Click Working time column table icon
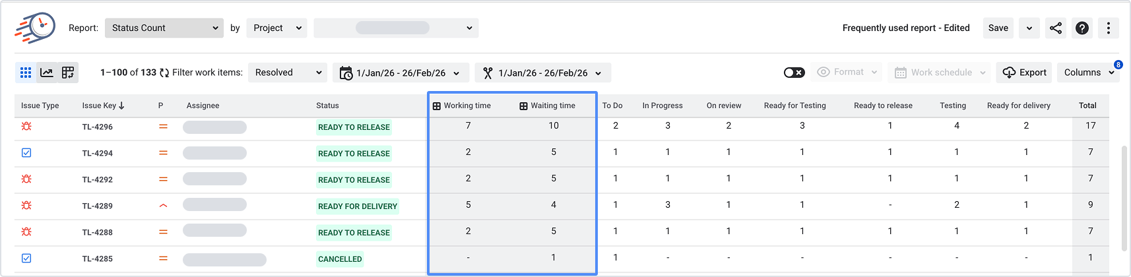Image resolution: width=1131 pixels, height=277 pixels. click(x=436, y=106)
